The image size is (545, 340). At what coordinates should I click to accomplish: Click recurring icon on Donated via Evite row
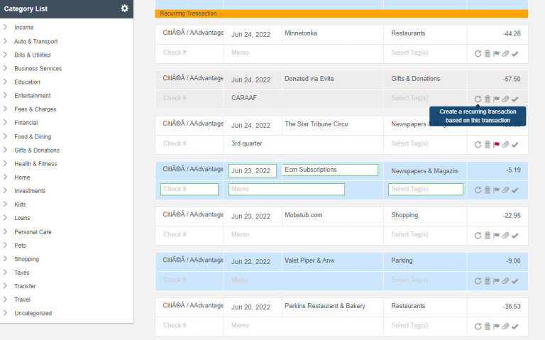pos(478,99)
